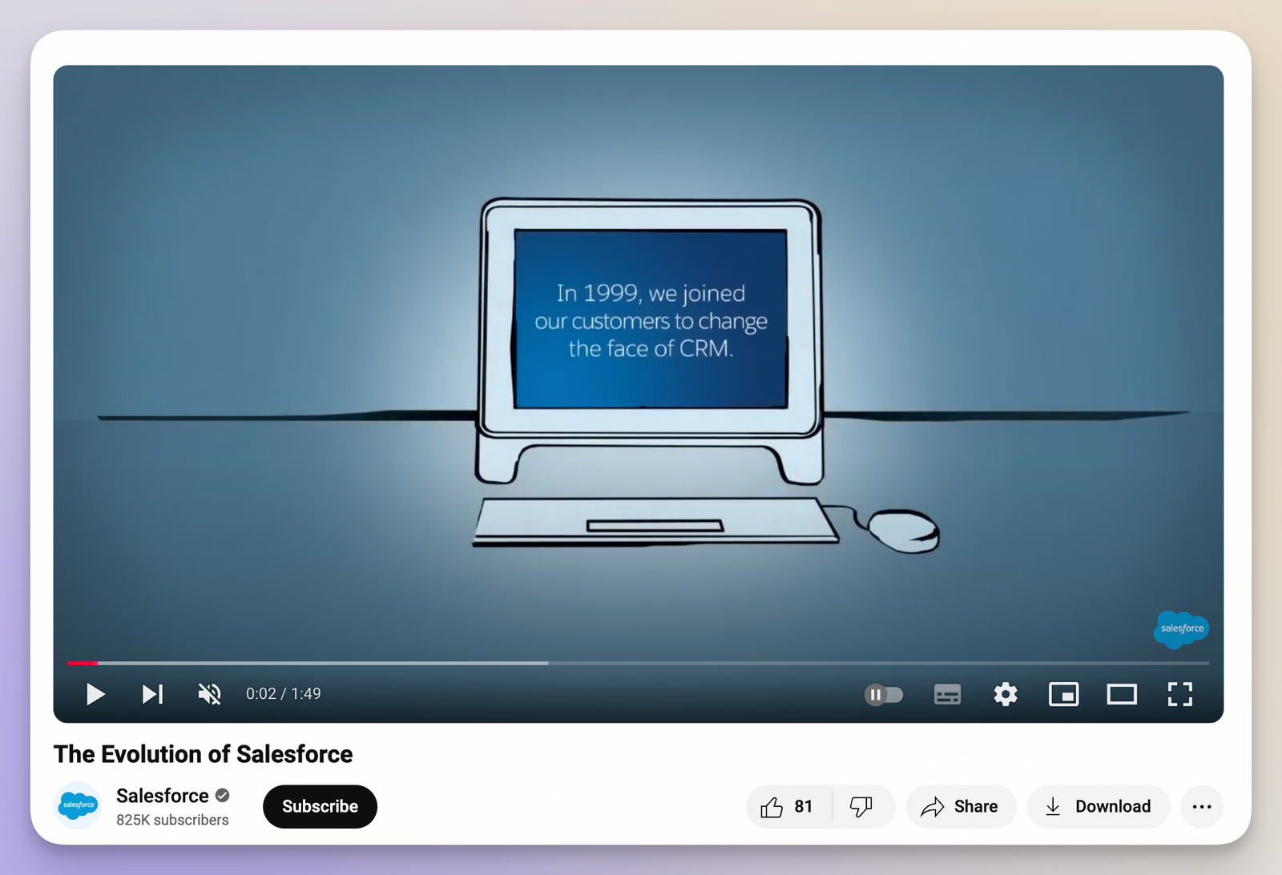Screen dimensions: 1282x875
Task: Go fullscreen with the expand icon
Action: pos(1179,694)
